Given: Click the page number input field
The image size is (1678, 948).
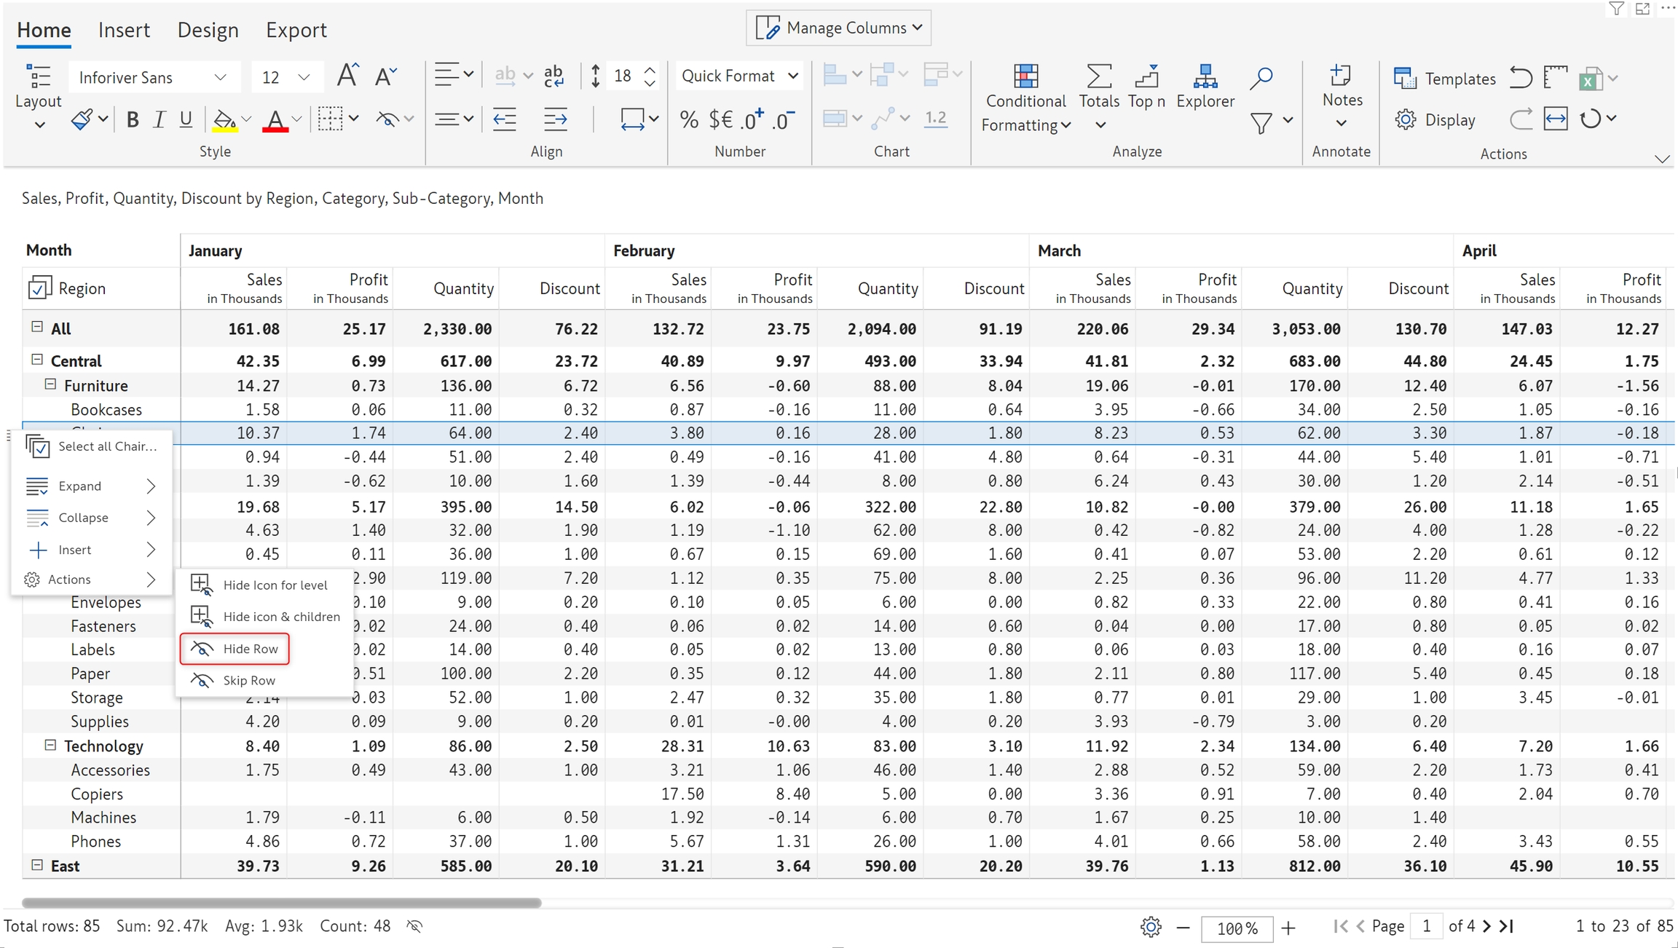Looking at the screenshot, I should click(x=1426, y=926).
